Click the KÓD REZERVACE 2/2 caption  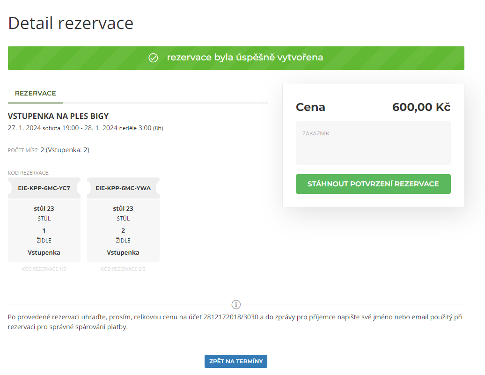123,269
